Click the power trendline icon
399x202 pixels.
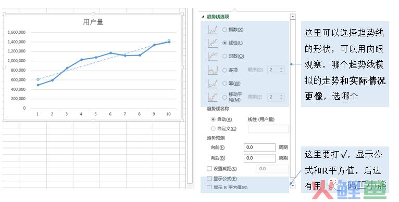[213, 83]
